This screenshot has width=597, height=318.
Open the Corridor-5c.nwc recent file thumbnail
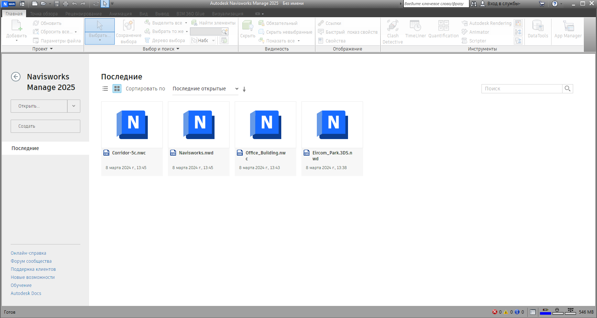click(x=132, y=125)
